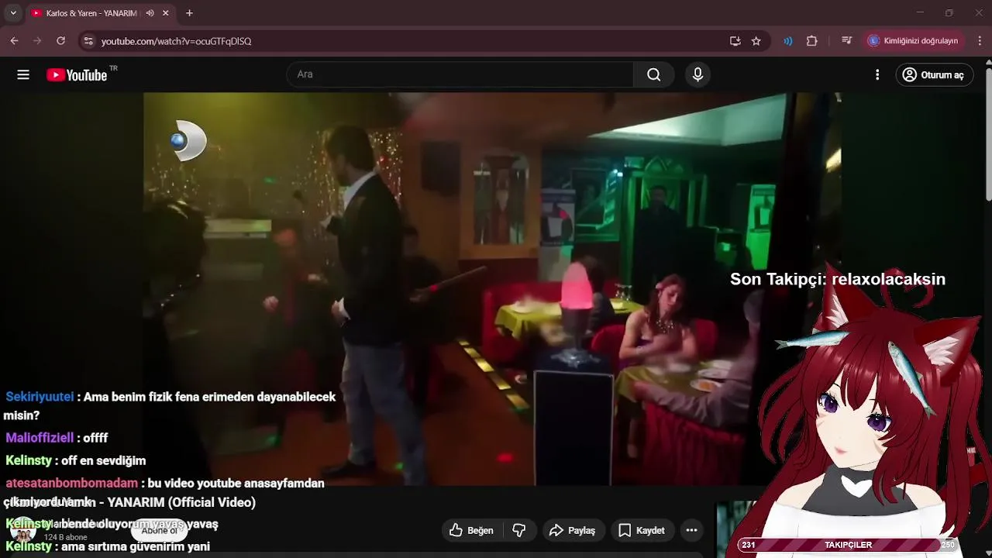This screenshot has width=992, height=558.
Task: Click Kimliğinizi doğrulayın profile button
Action: coord(914,41)
